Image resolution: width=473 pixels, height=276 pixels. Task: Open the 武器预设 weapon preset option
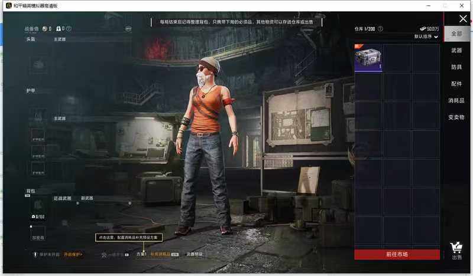(x=195, y=254)
